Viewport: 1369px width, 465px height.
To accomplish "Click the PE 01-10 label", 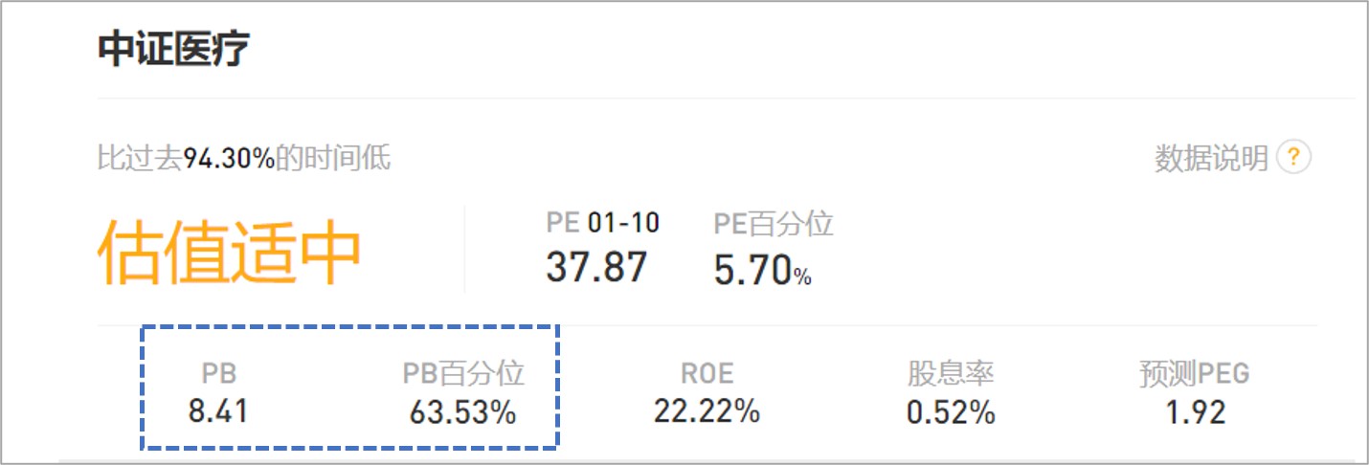I will point(602,223).
